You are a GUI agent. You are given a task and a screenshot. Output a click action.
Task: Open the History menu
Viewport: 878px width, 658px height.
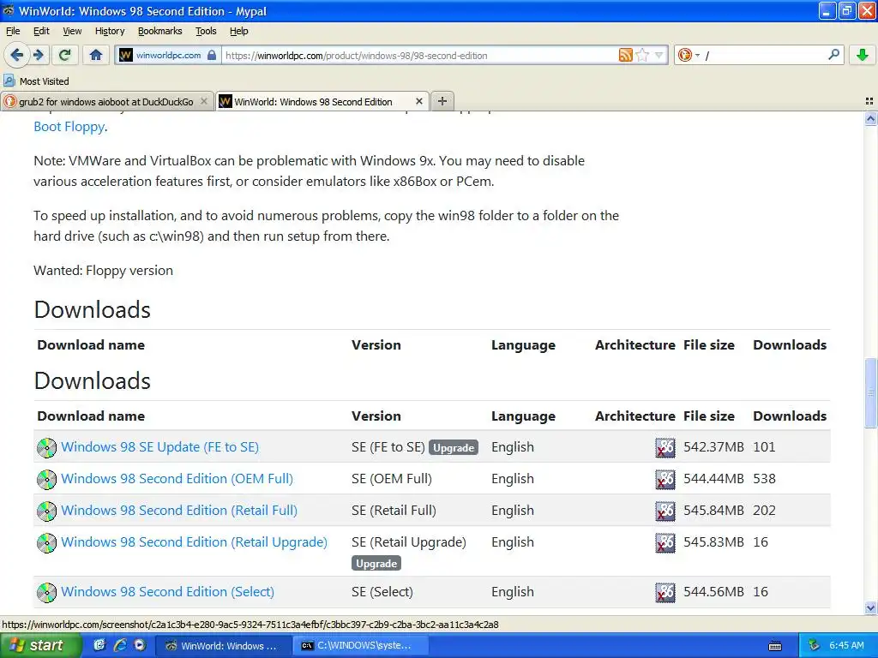pyautogui.click(x=110, y=31)
